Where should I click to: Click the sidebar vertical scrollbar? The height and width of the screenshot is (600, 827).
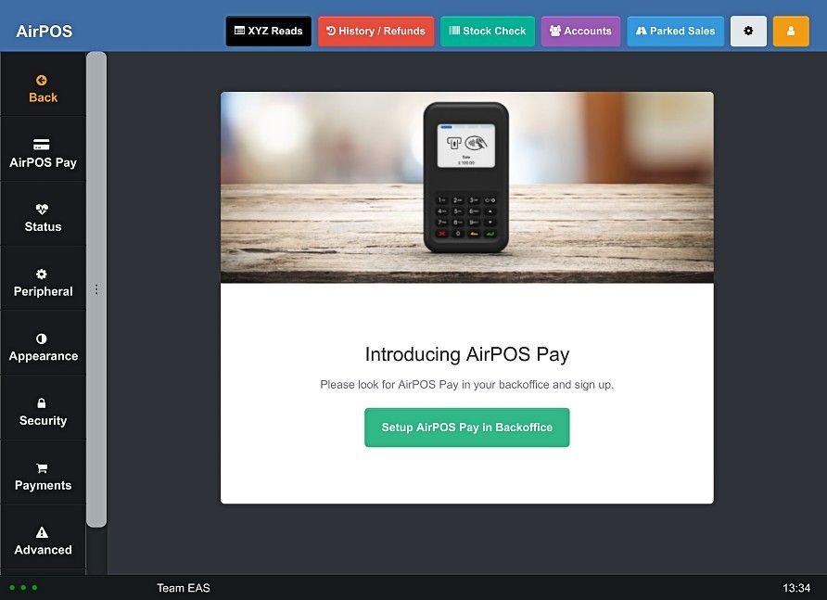click(x=96, y=289)
